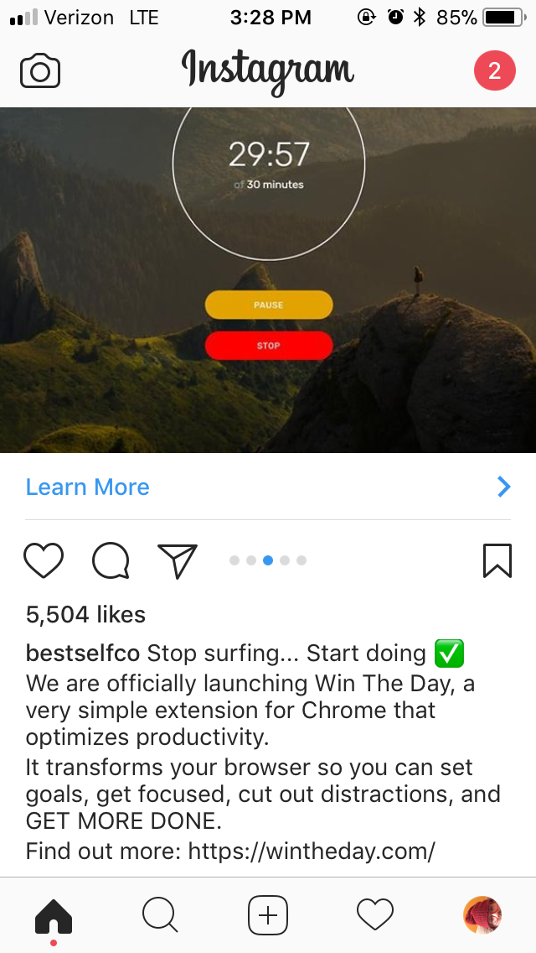Screen dimensions: 536x953
Task: Open the bestselfco profile username
Action: point(83,654)
